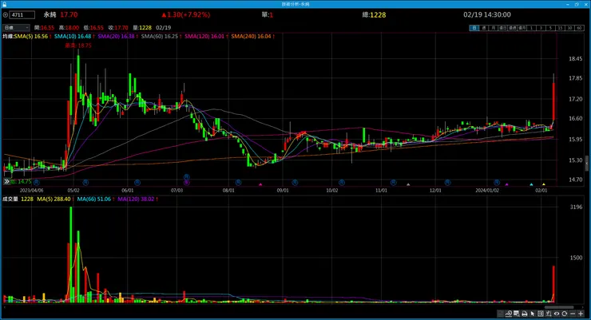Viewport: 591px width, 320px height.
Task: Select the 30-minute interval button
Action: (569, 28)
